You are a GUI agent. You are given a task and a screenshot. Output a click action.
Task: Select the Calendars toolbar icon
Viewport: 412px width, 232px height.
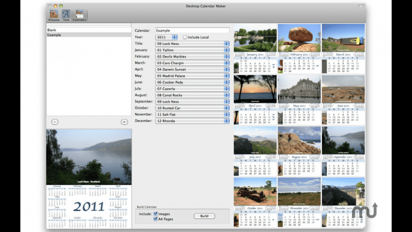[x=79, y=15]
